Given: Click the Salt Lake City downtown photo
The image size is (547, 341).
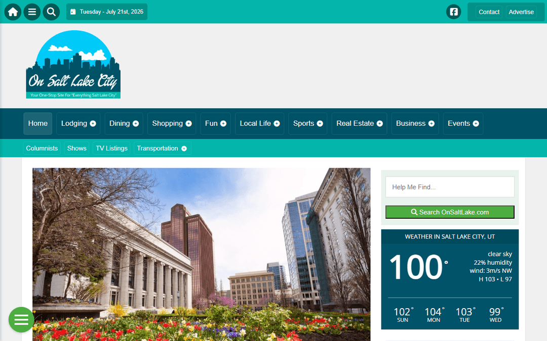Looking at the screenshot, I should point(201,254).
